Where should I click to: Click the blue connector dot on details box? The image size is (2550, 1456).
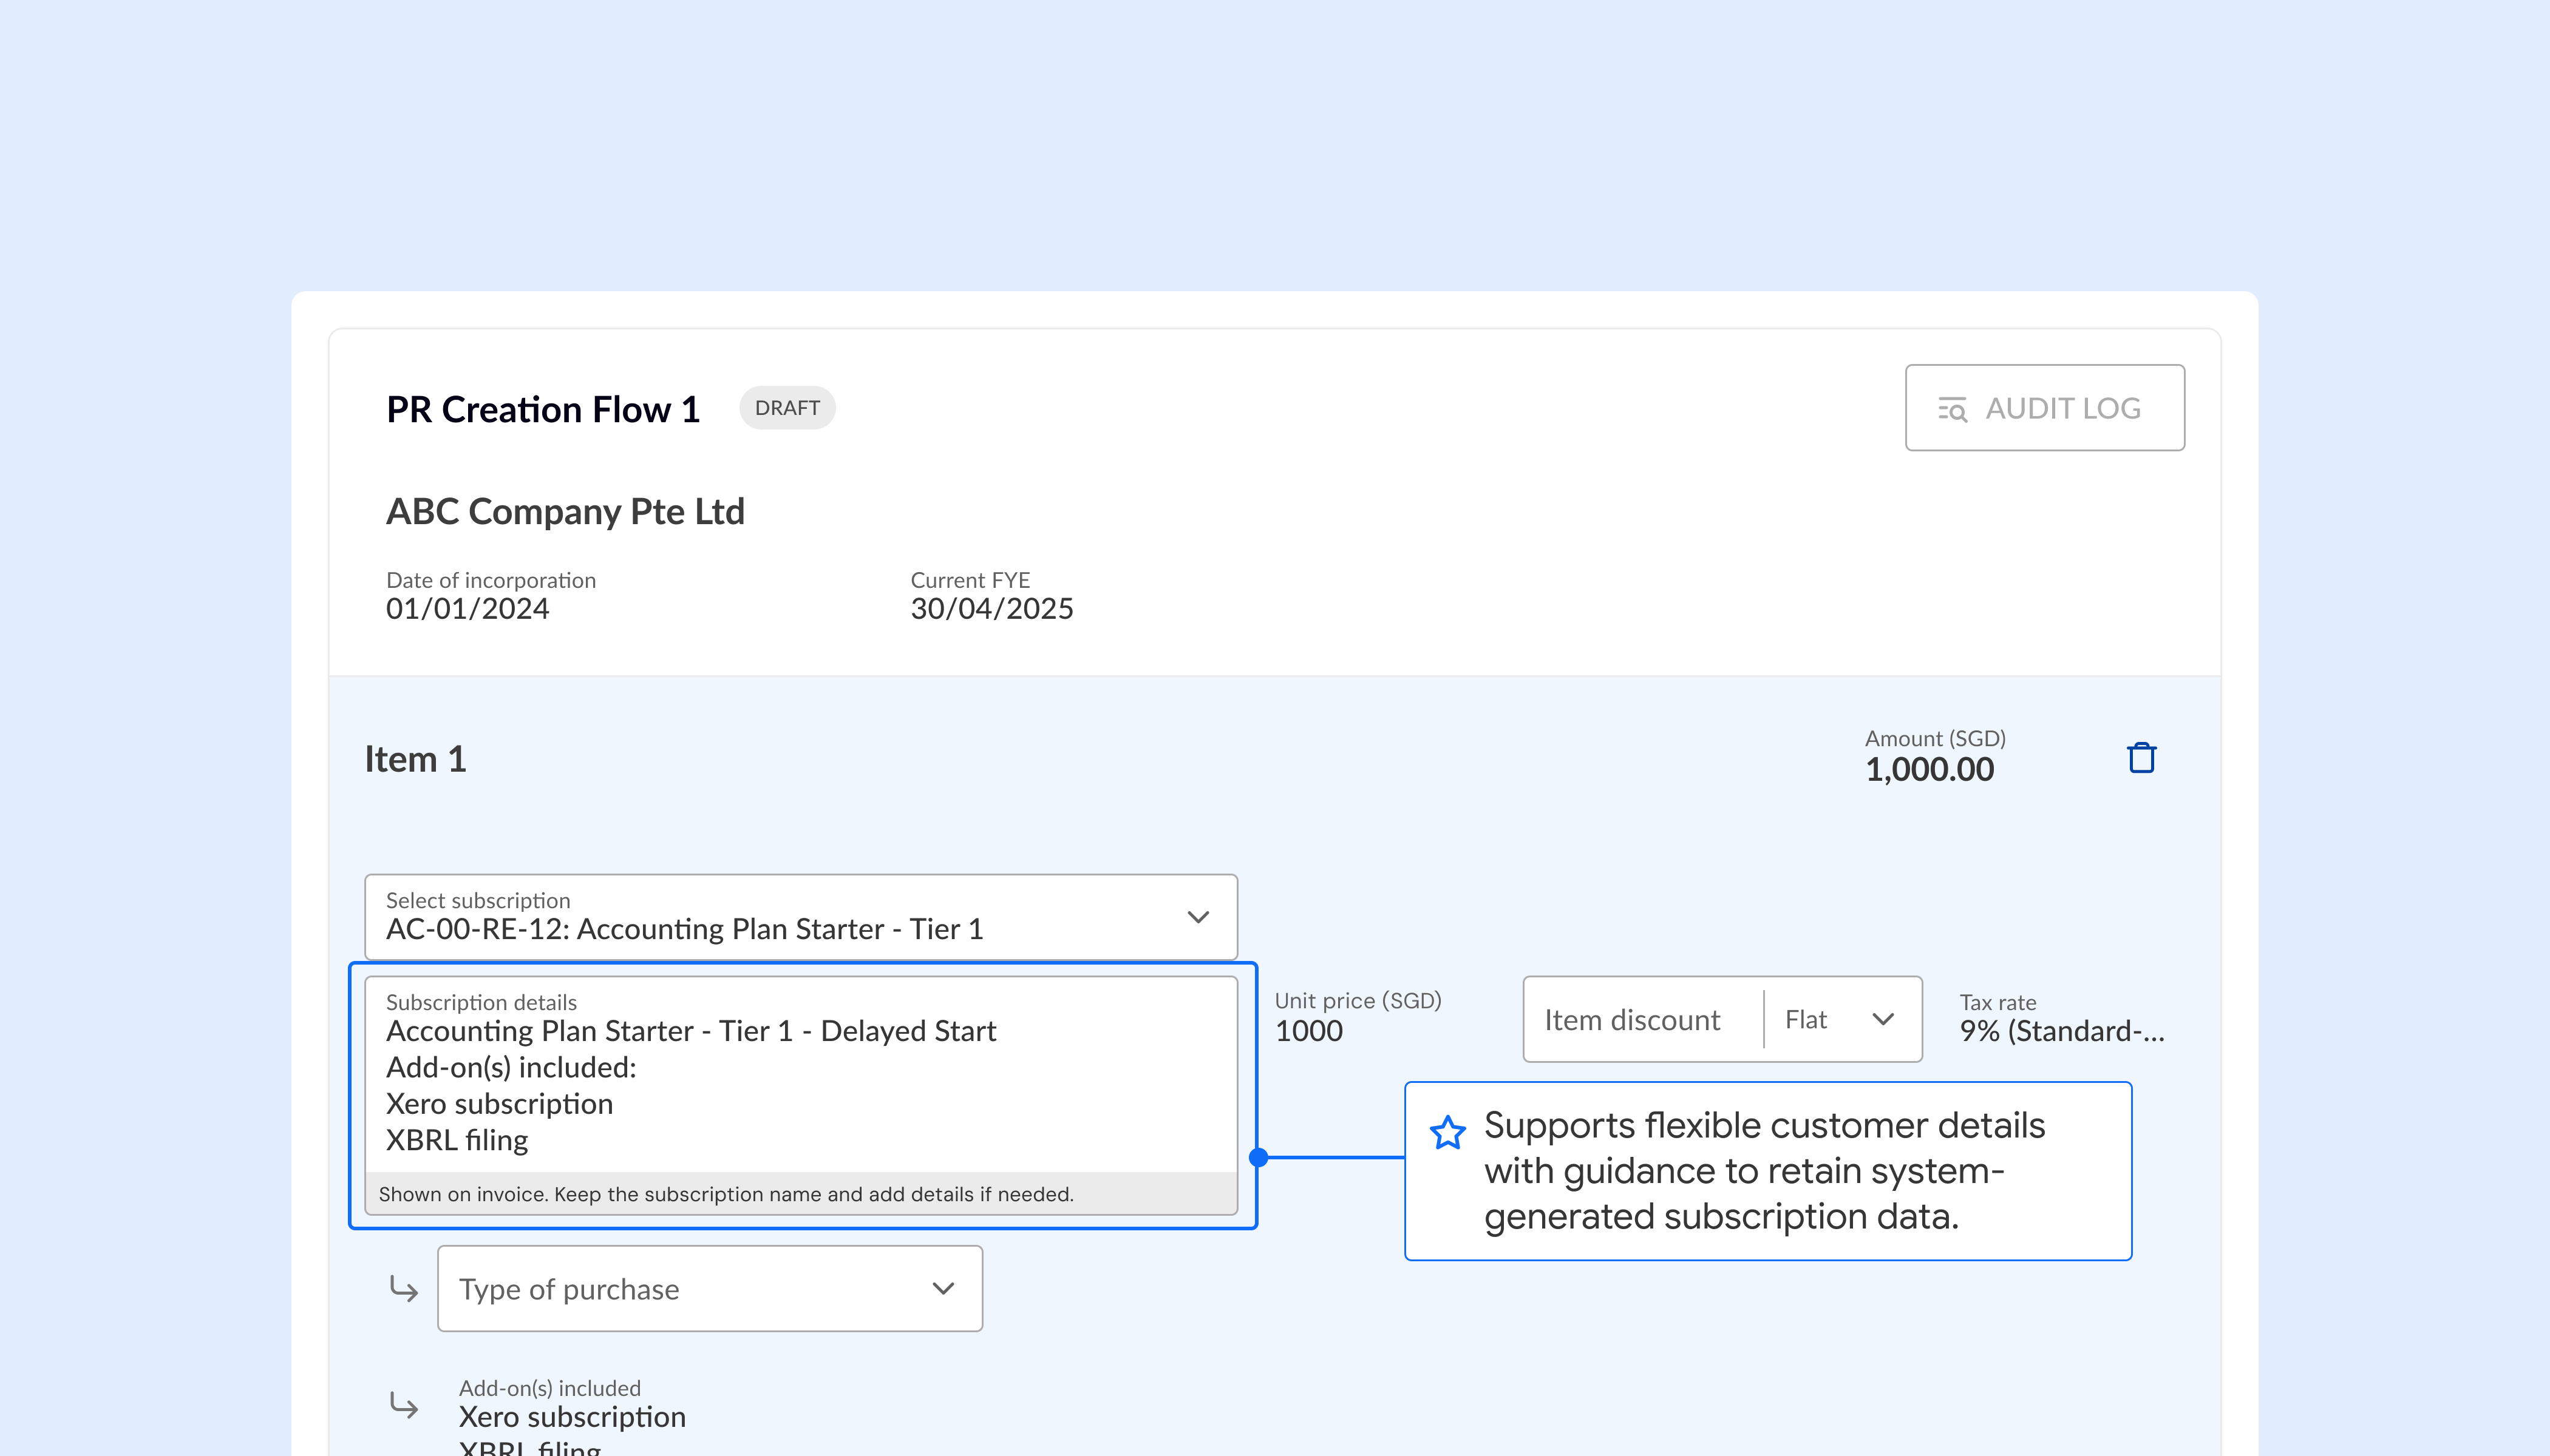click(x=1259, y=1157)
